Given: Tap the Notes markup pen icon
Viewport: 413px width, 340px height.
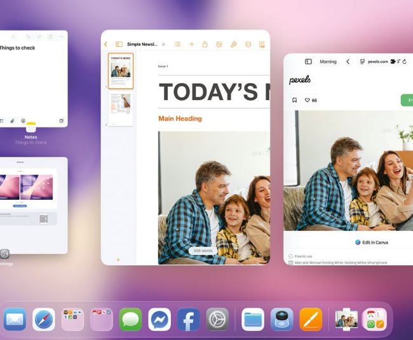Looking at the screenshot, I should point(23,121).
